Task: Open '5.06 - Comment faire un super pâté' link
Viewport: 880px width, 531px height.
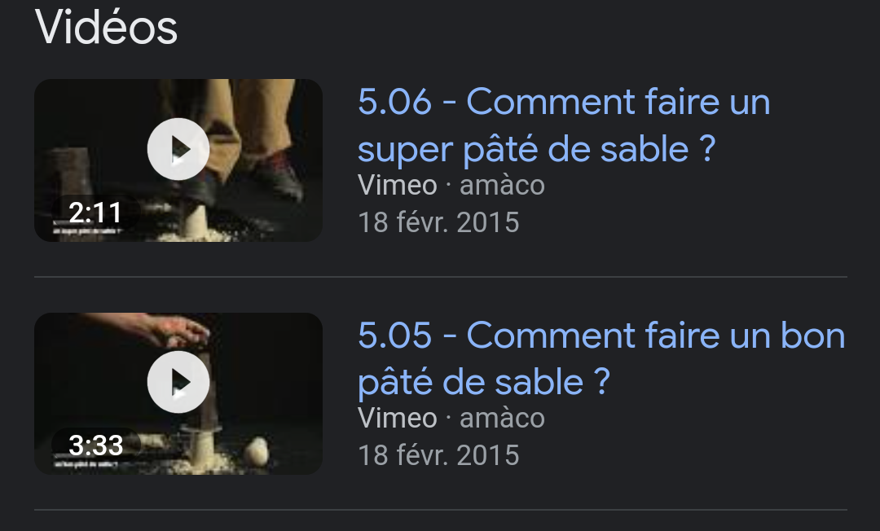Action: (x=564, y=125)
